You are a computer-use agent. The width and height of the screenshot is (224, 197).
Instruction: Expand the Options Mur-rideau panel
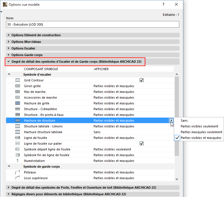coord(9,42)
